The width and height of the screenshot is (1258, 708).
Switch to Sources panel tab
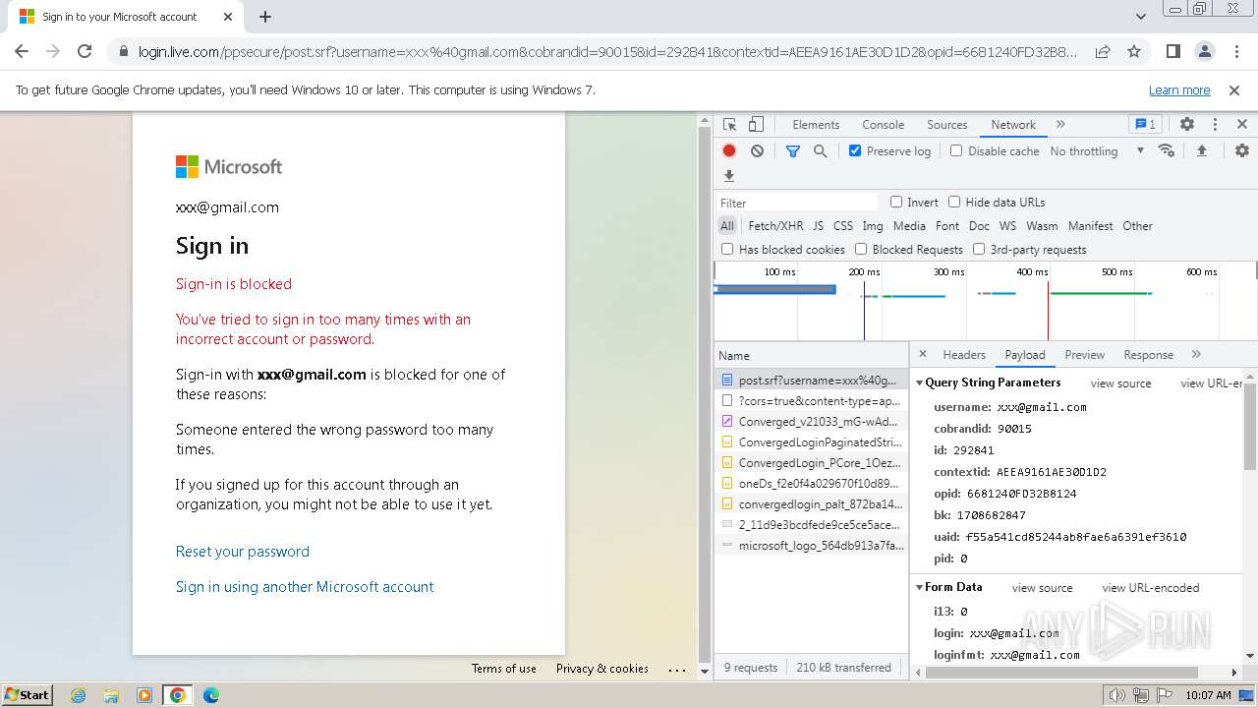point(947,125)
